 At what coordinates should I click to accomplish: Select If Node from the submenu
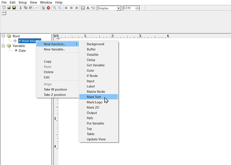click(99, 76)
